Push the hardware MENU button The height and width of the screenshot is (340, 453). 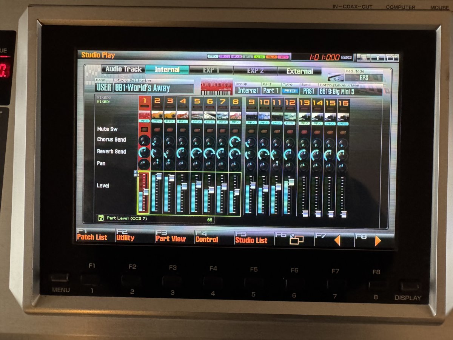60,278
